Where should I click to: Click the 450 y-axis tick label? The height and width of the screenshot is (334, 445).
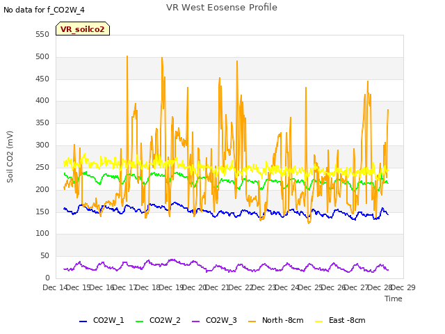click(x=42, y=79)
